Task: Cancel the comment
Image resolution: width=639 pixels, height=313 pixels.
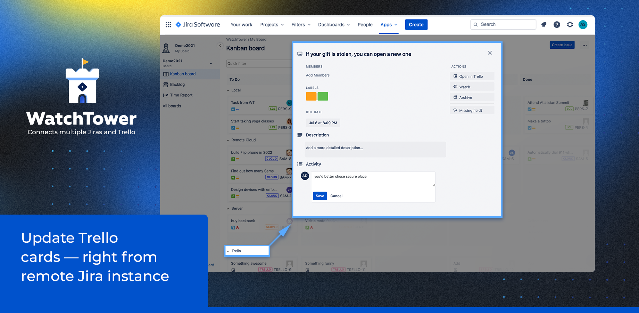Action: (336, 196)
